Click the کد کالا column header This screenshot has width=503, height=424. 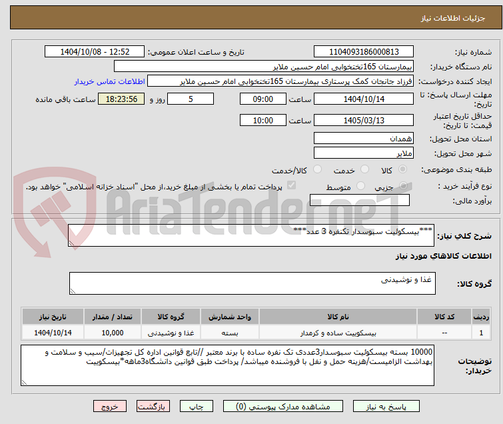(444, 317)
